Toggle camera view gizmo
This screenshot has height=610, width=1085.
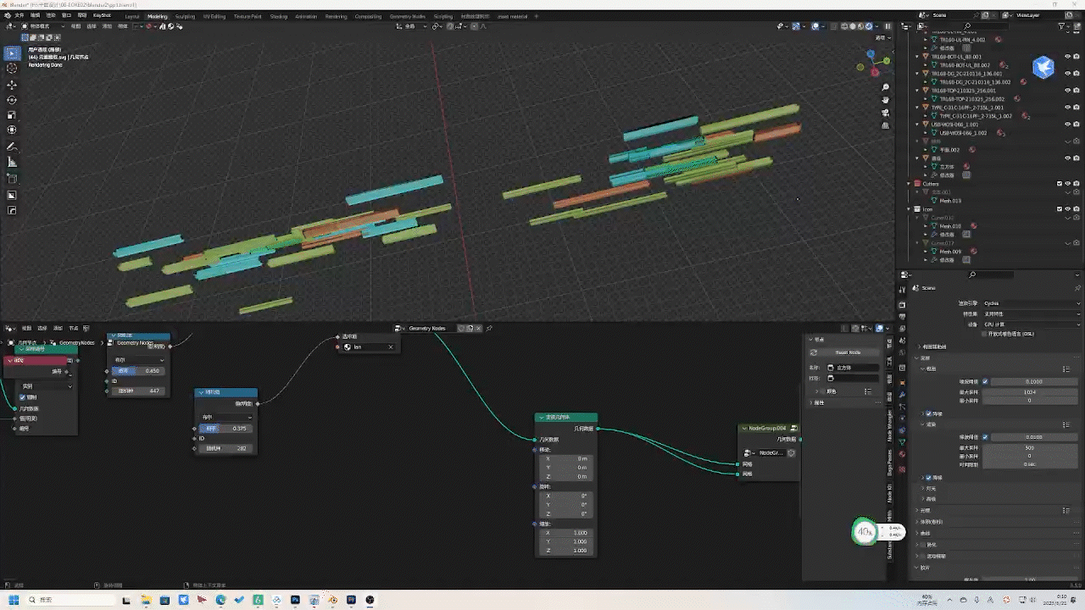coord(886,113)
